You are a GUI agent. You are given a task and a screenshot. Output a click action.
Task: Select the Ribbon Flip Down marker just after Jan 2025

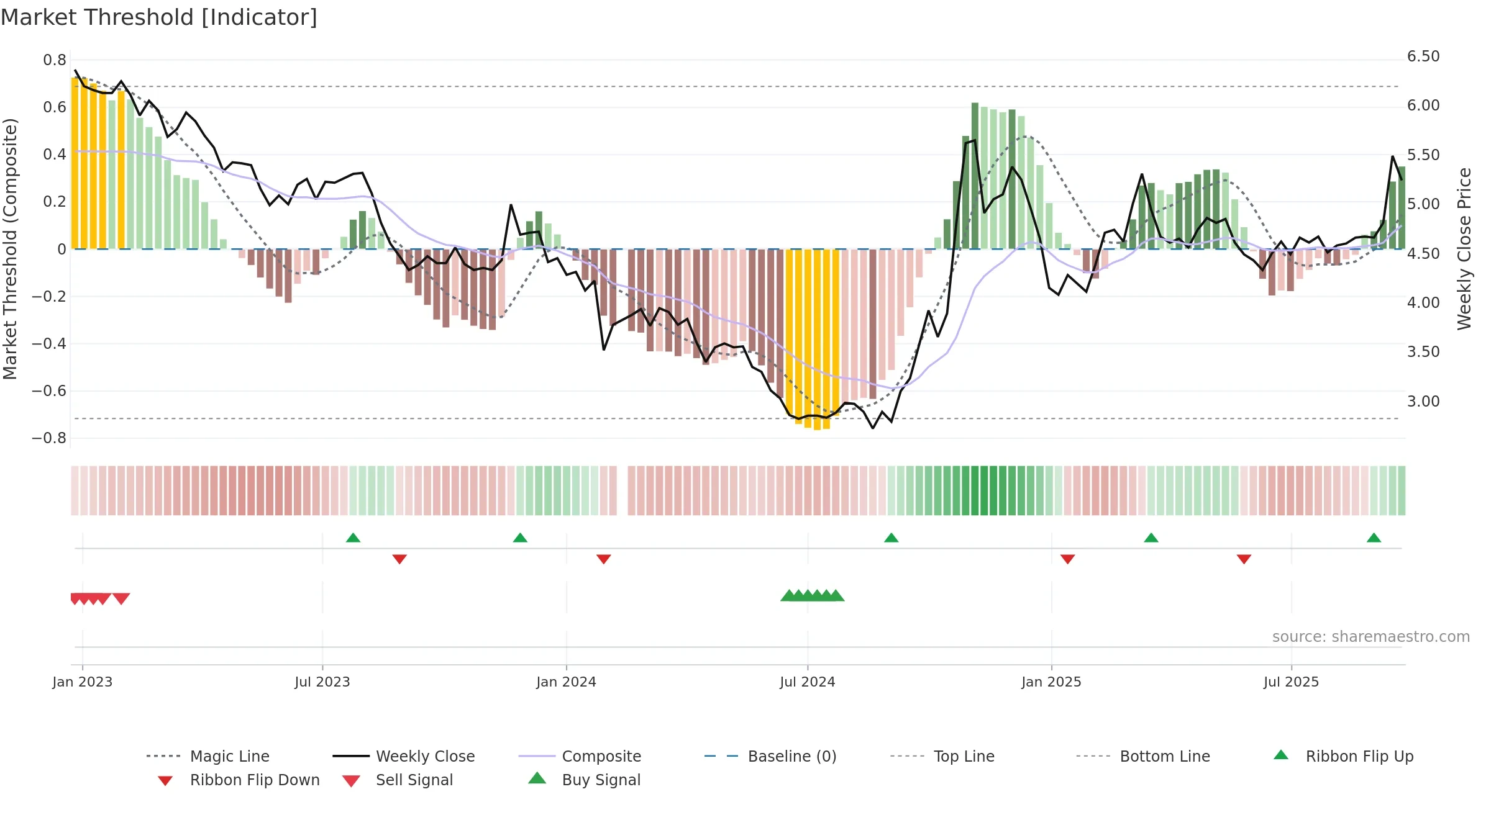pos(1067,559)
